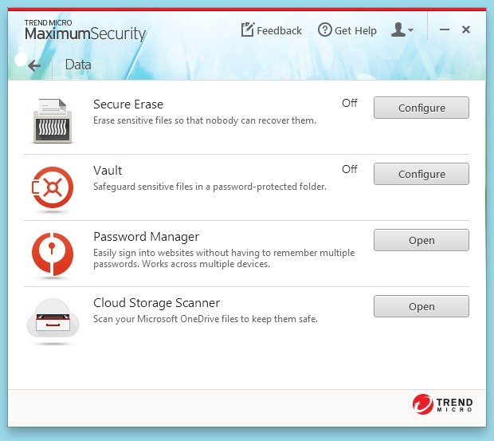
Task: Click the back arrow icon
Action: (34, 66)
